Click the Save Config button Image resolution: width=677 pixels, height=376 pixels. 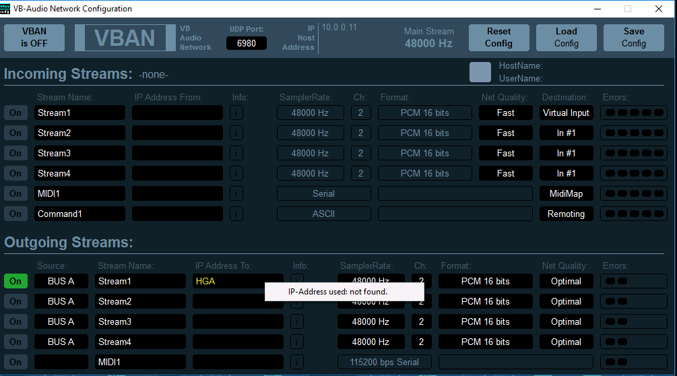click(633, 38)
